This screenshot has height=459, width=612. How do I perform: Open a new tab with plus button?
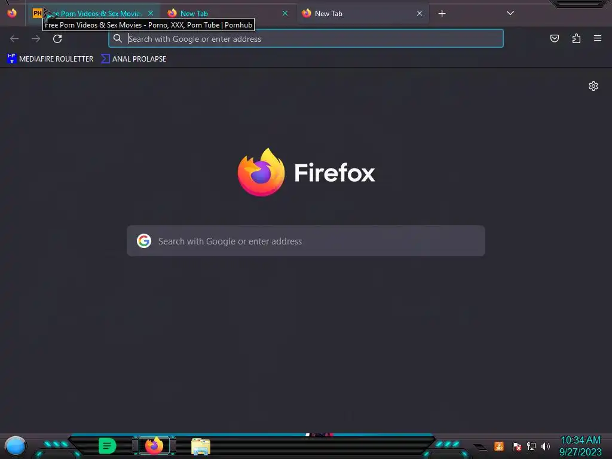[x=442, y=14]
